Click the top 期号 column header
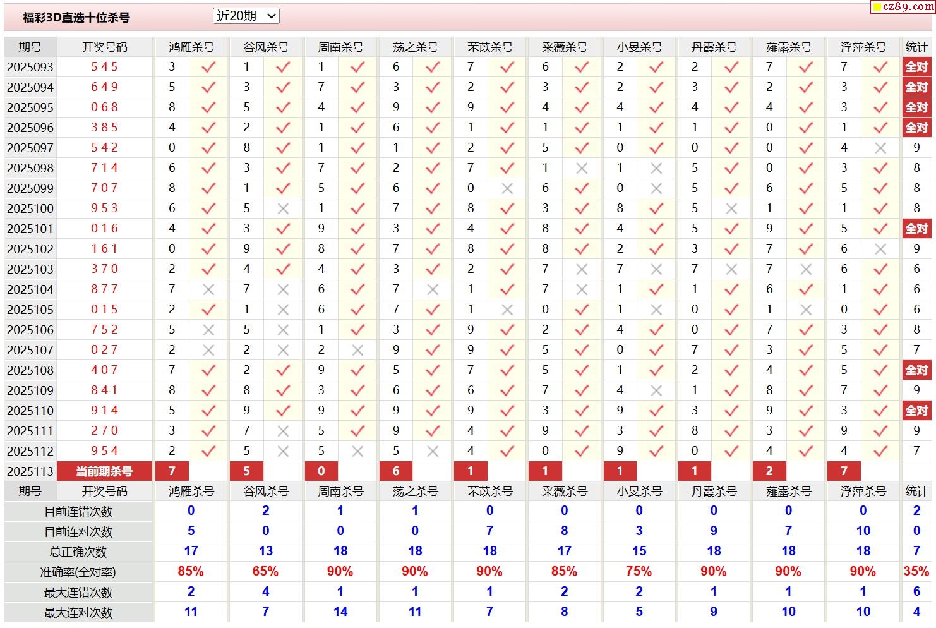The height and width of the screenshot is (628, 936). pos(30,47)
